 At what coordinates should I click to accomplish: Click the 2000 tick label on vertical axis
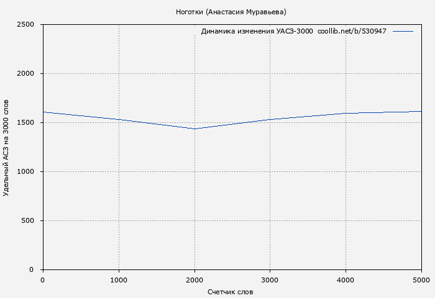pyautogui.click(x=25, y=74)
